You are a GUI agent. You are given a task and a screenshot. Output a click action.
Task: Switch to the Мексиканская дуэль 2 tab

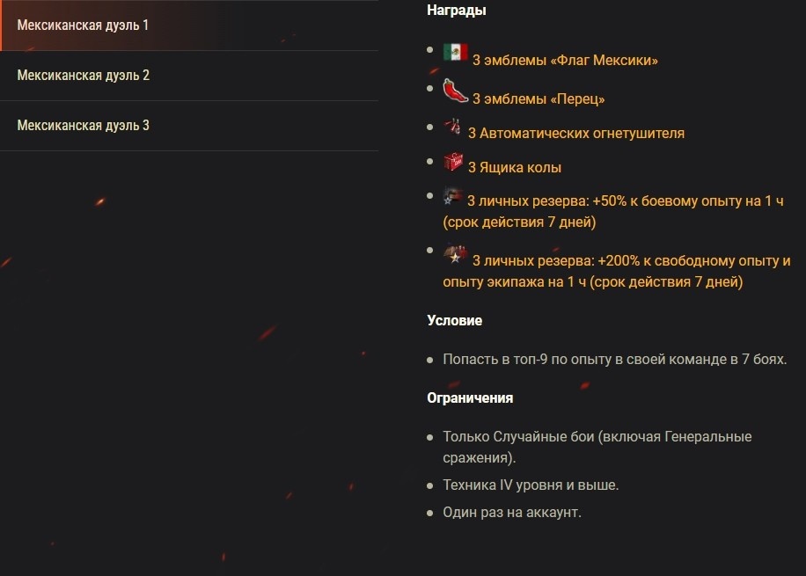tap(189, 76)
